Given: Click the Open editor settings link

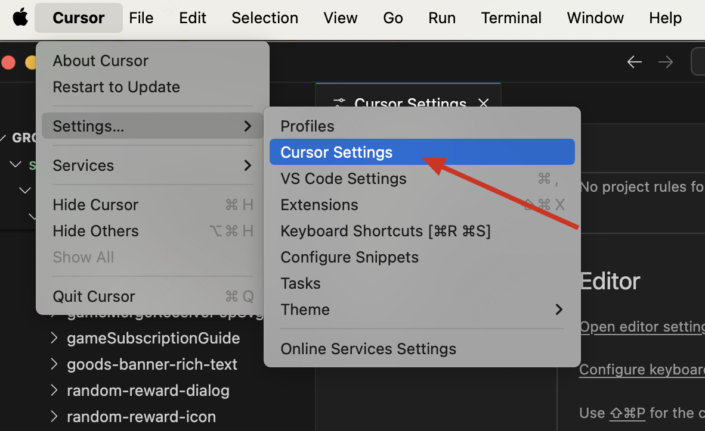Looking at the screenshot, I should [642, 327].
